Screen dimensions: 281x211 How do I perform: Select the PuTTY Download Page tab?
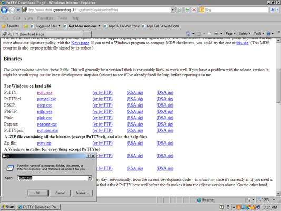[x=42, y=34]
